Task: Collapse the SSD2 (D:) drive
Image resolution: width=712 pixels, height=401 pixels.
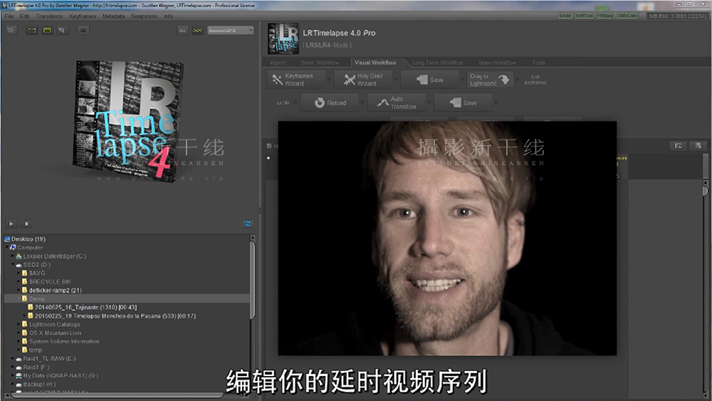Action: click(13, 265)
